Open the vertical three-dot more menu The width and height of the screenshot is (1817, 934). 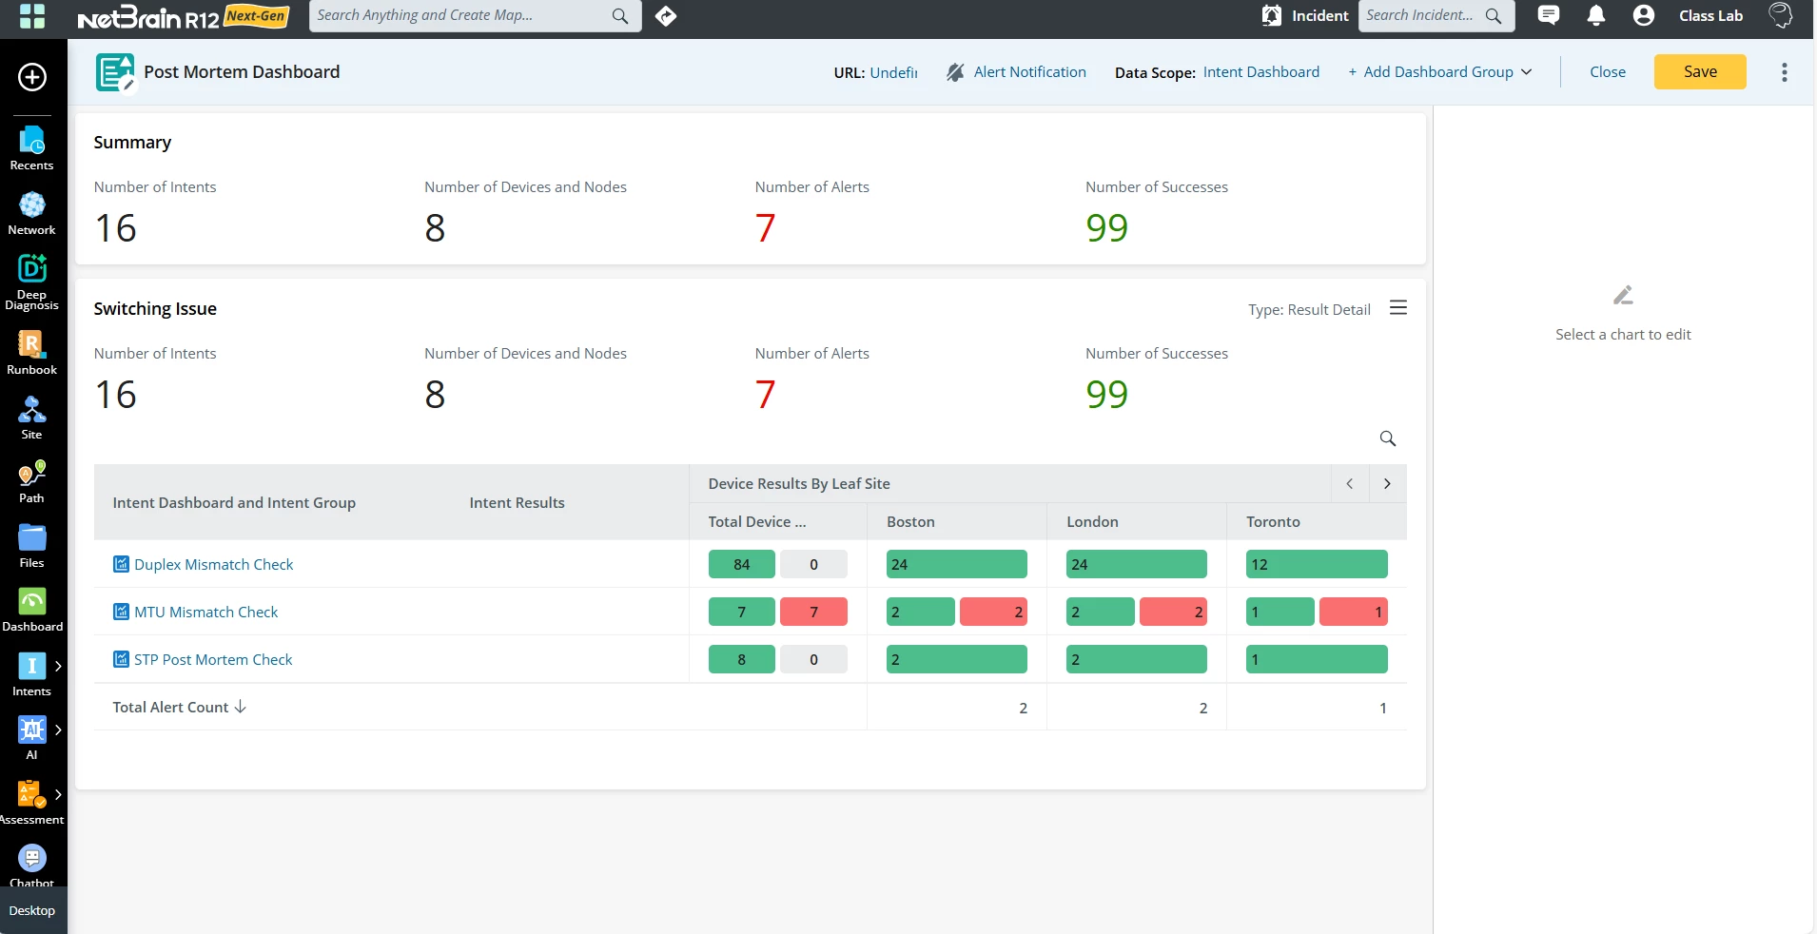point(1785,72)
